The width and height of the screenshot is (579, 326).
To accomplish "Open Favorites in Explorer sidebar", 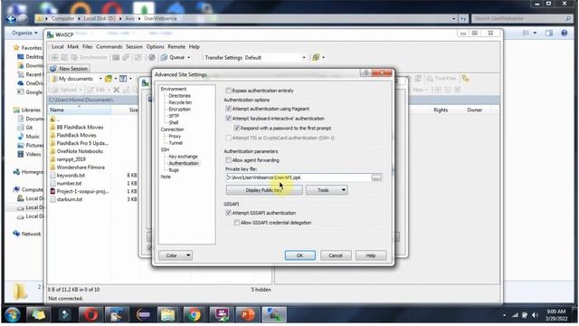I will (x=28, y=48).
